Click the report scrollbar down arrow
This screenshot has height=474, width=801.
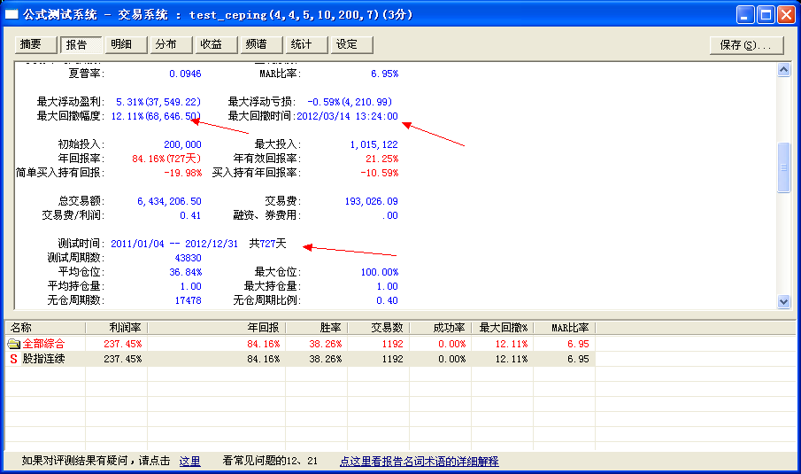783,302
